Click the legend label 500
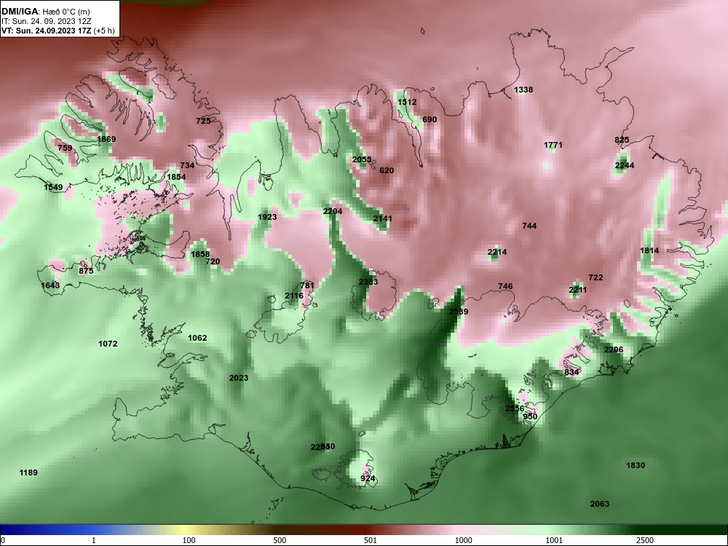Screen dimensions: 728x546 280,540
